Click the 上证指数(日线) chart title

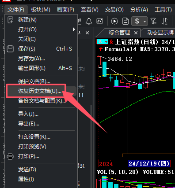click(x=137, y=42)
